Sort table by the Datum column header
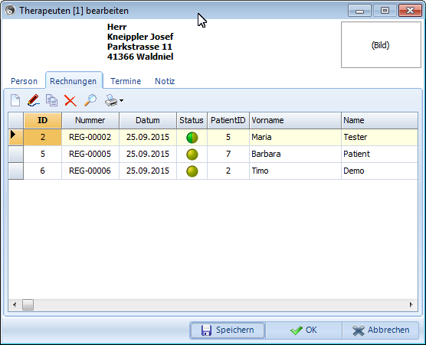The width and height of the screenshot is (426, 345). (x=148, y=120)
